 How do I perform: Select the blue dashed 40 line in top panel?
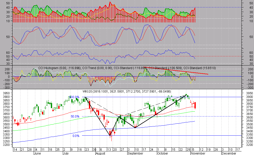127,7
